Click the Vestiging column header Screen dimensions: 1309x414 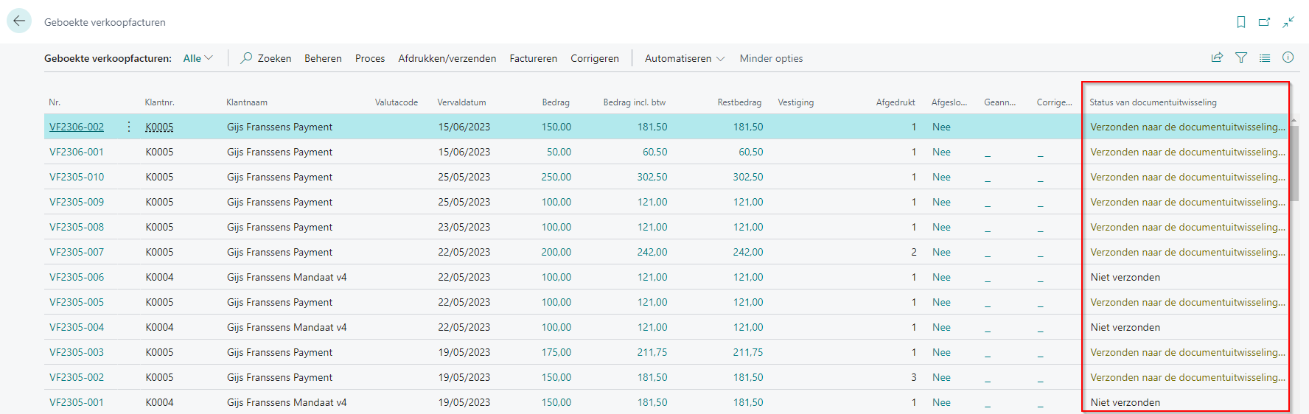click(x=796, y=102)
